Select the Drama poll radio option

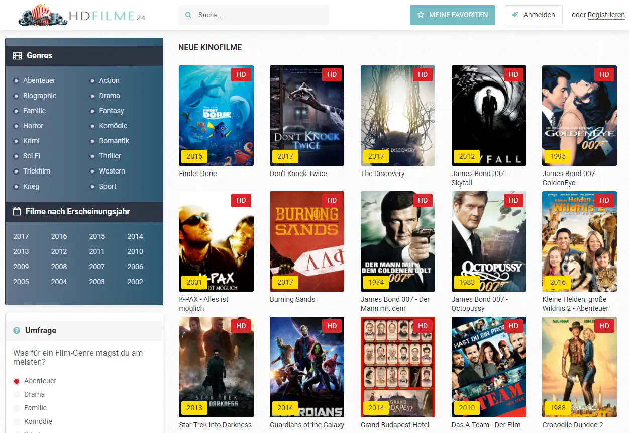[x=17, y=395]
